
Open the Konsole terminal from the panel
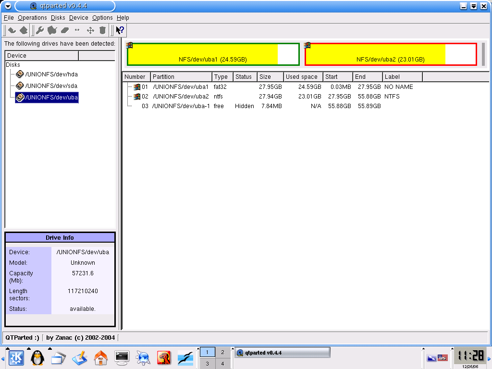pyautogui.click(x=122, y=357)
